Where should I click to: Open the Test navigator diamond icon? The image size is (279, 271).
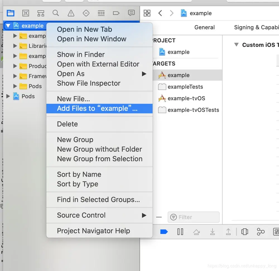86,13
